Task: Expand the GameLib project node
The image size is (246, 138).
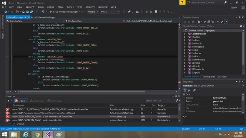Action: pyautogui.click(x=185, y=63)
